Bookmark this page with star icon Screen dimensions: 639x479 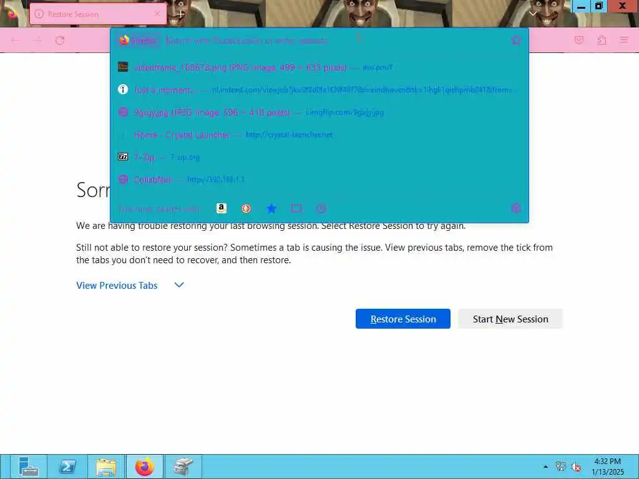(x=516, y=41)
